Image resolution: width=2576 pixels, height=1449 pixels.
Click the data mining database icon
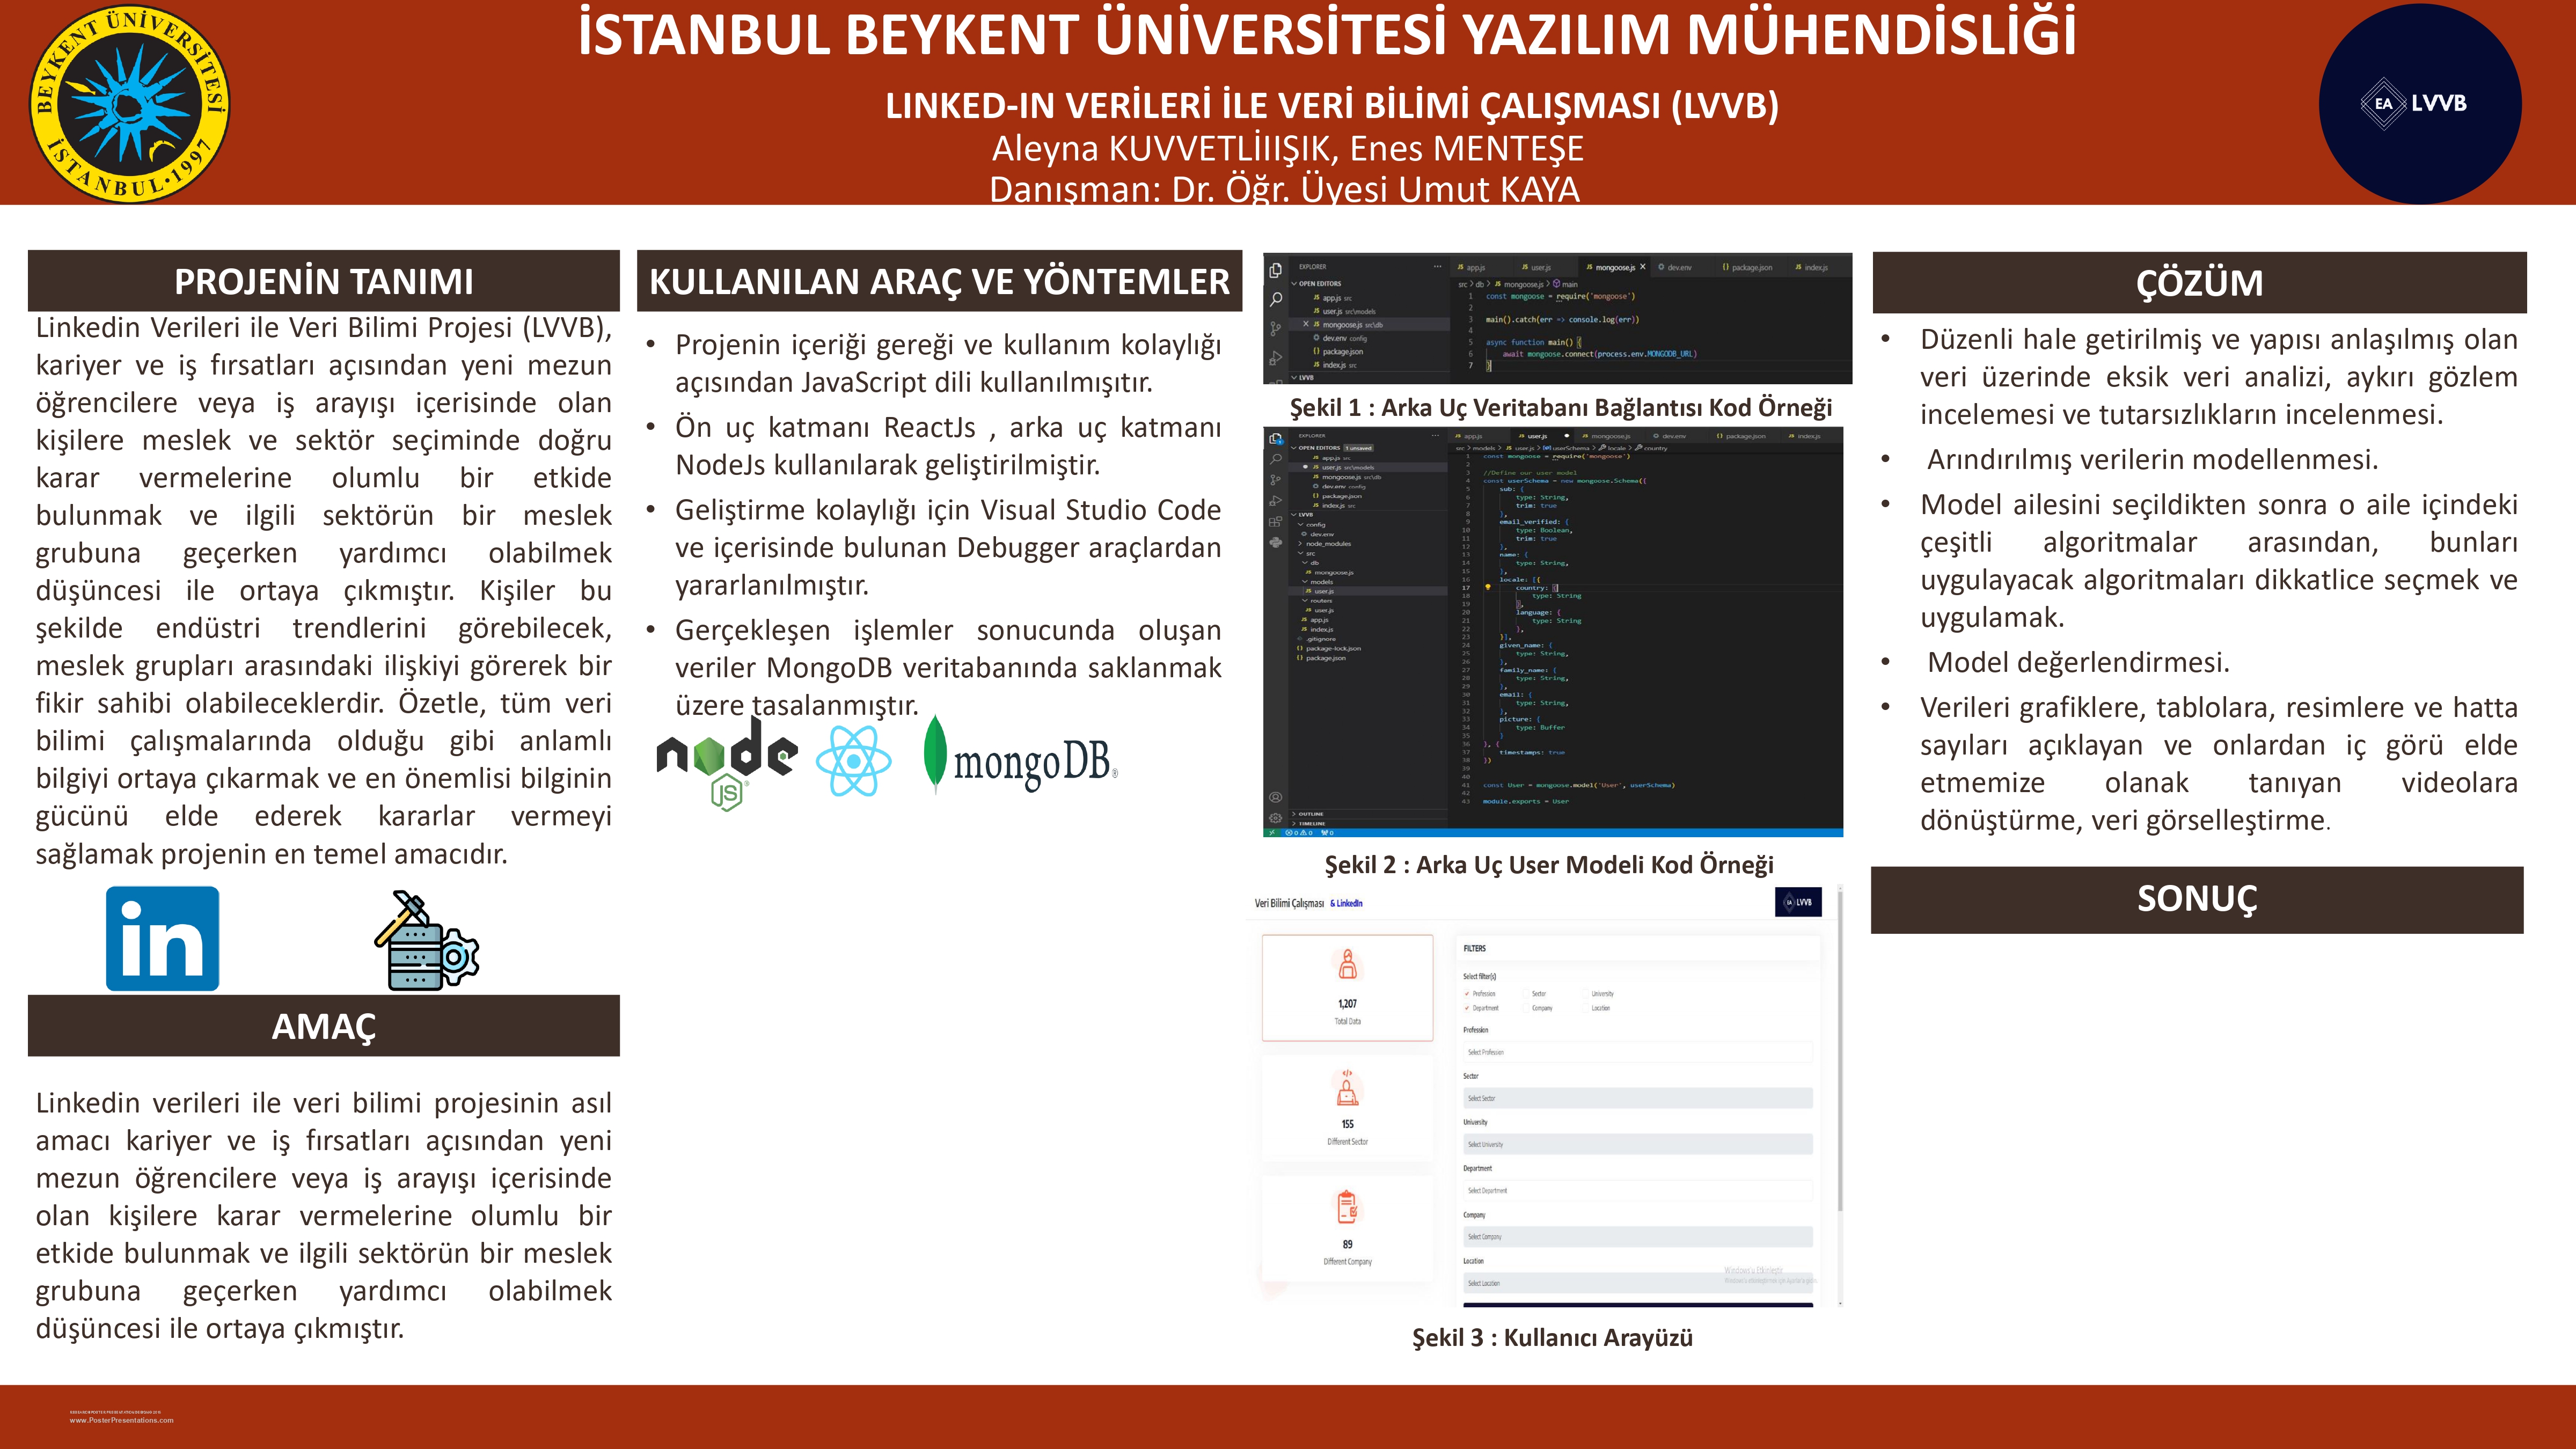tap(427, 940)
